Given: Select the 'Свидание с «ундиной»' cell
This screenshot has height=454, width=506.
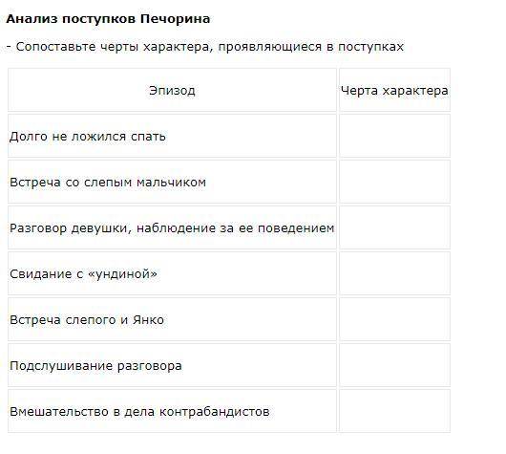Looking at the screenshot, I should click(x=172, y=273).
